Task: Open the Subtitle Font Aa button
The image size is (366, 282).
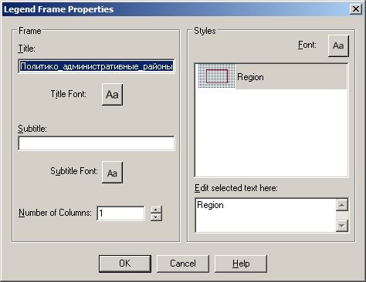Action: [x=112, y=173]
